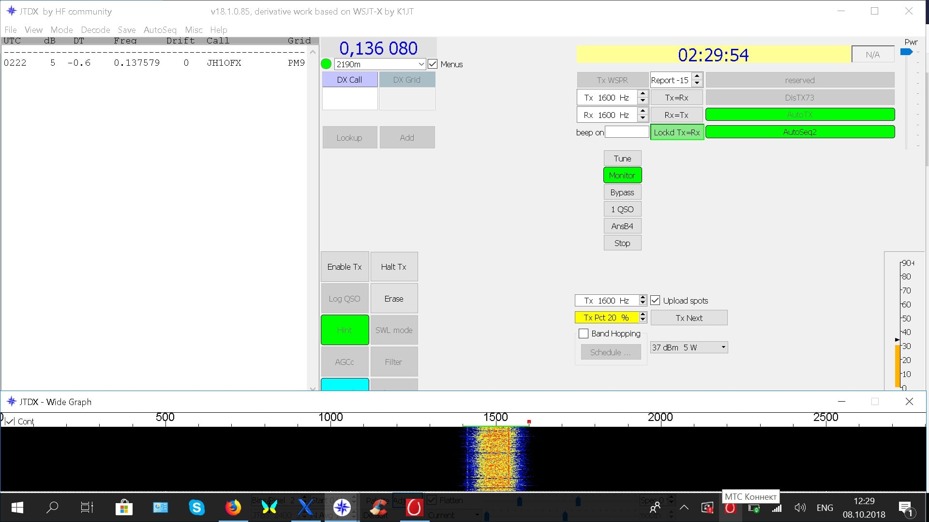Screen dimensions: 929x522
Task: Open the File menu
Action: coord(11,29)
